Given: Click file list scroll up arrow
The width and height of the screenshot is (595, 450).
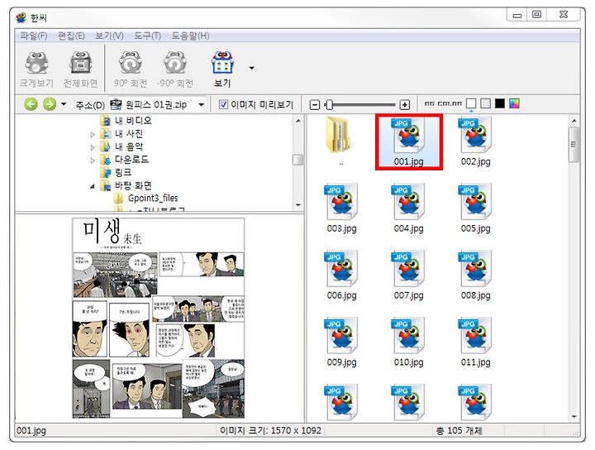Looking at the screenshot, I should coord(574,121).
